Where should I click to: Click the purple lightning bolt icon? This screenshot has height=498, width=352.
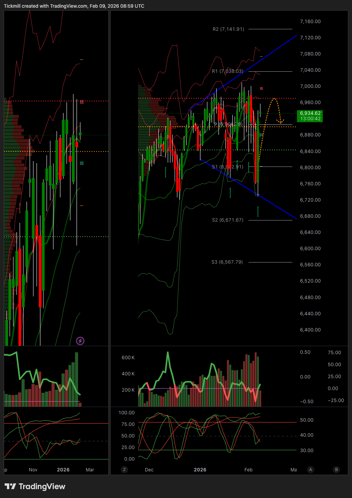[80, 341]
